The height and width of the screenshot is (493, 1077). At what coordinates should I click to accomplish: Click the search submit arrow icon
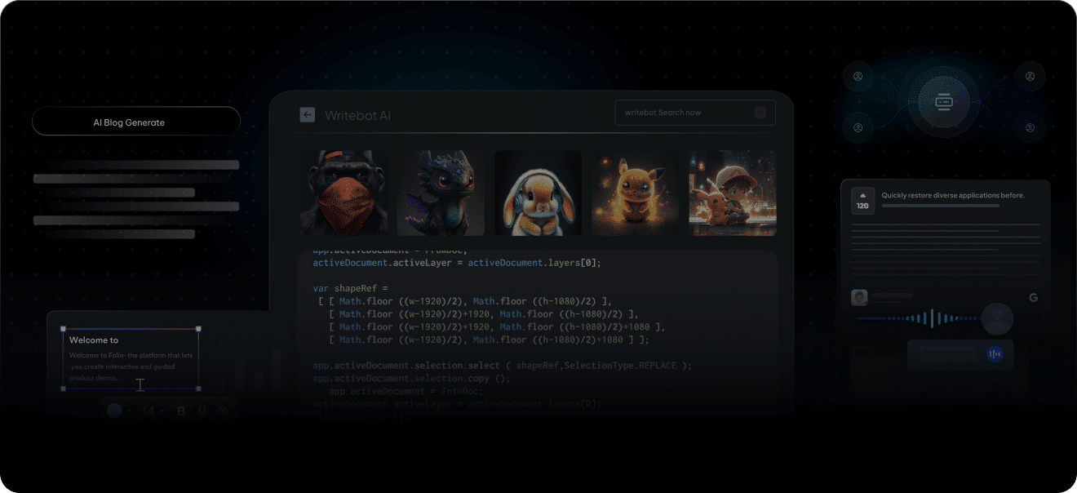(x=760, y=113)
